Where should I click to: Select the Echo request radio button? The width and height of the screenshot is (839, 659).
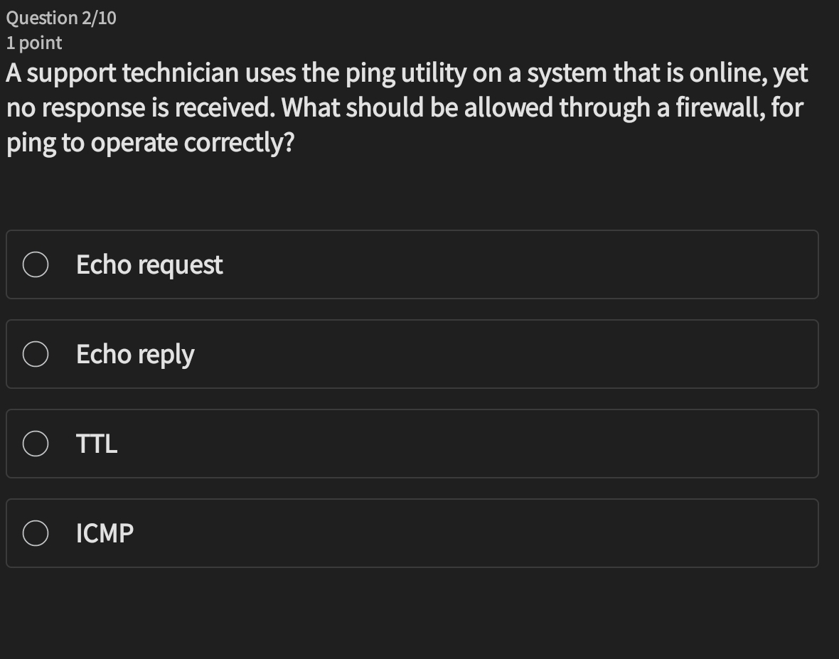click(36, 264)
